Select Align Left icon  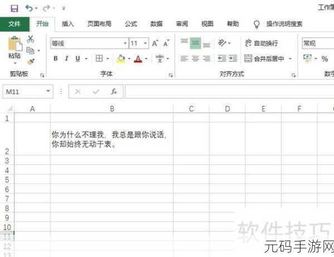[184, 59]
